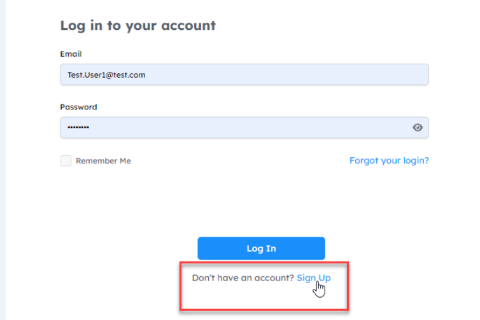Screen dimensions: 480x320
Task: Click the red highlight box border
Action: [181, 286]
